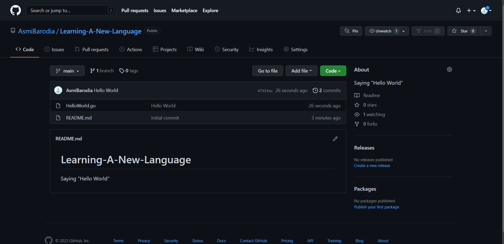
Task: Click the footer GitHub logo
Action: click(x=49, y=240)
